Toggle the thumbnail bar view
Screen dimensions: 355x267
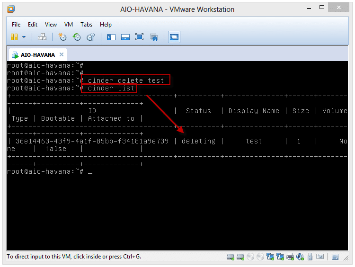click(125, 37)
